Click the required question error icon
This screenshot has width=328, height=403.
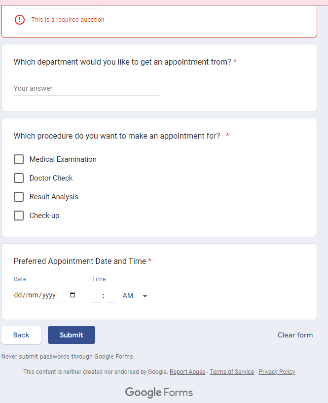[x=19, y=20]
